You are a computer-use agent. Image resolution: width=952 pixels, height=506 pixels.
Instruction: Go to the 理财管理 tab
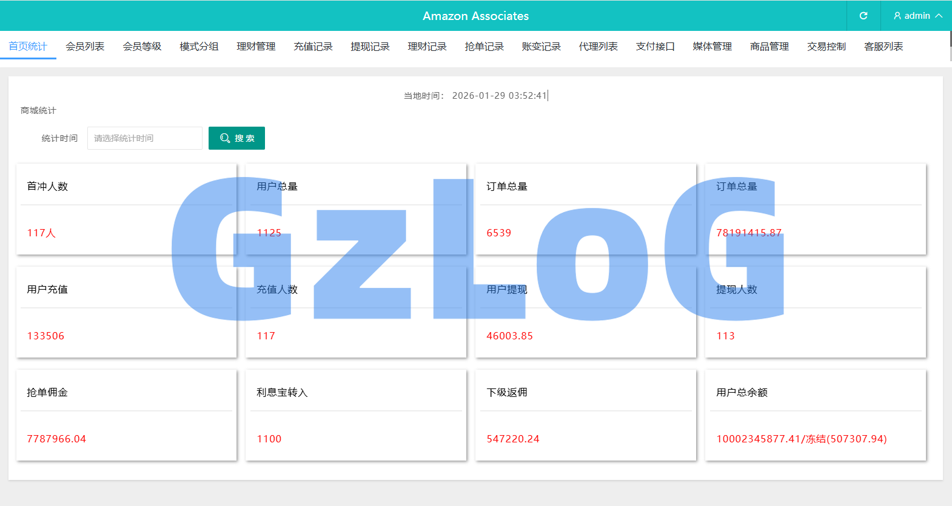coord(256,47)
